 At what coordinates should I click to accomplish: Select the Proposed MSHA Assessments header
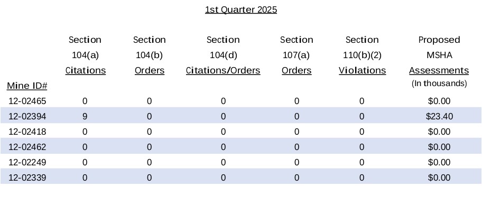click(439, 55)
